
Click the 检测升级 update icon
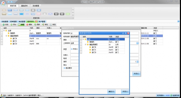(x=171, y=95)
